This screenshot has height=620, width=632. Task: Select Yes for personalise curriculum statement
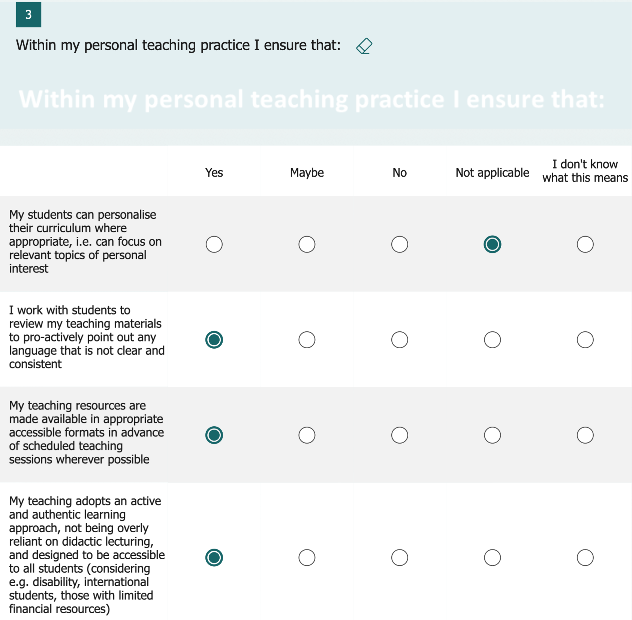214,244
